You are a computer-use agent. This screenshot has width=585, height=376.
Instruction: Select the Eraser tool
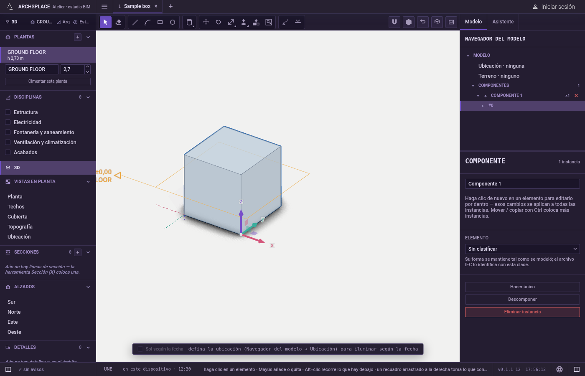coord(118,22)
